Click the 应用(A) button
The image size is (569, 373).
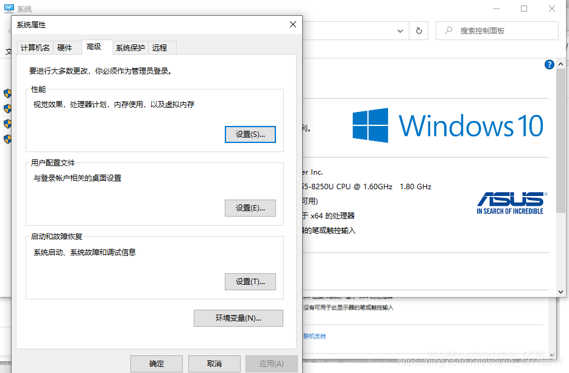coord(272,364)
